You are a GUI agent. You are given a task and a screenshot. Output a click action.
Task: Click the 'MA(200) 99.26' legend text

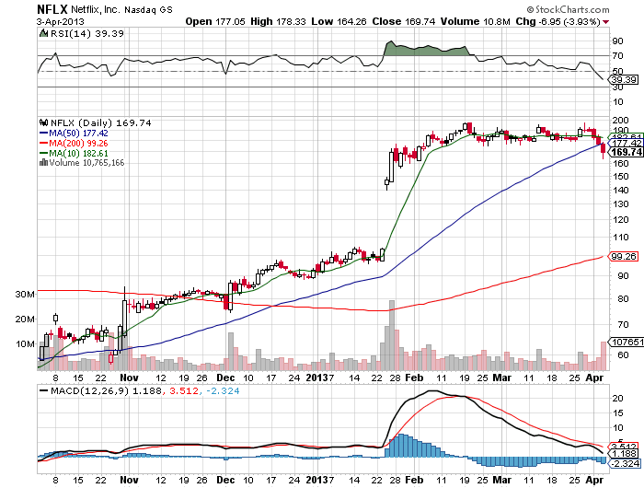[x=78, y=143]
